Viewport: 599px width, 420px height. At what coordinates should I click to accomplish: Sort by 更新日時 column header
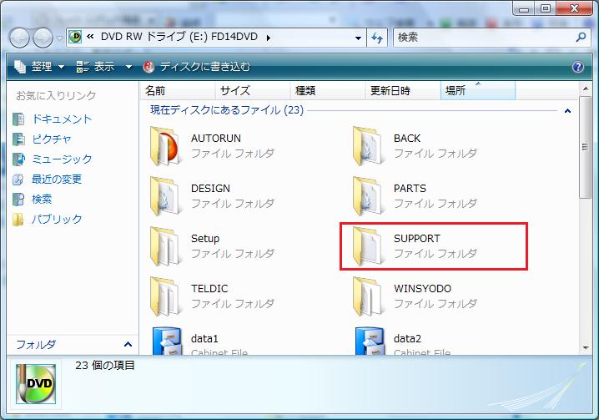pos(403,91)
